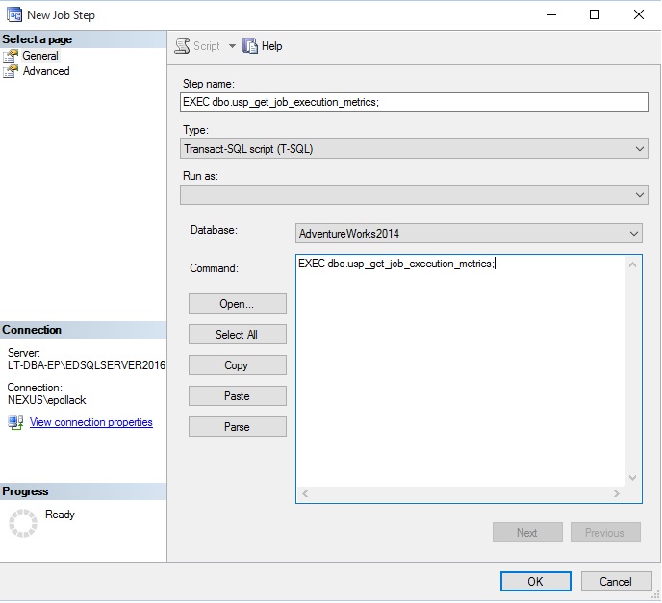Click the Select All button
The image size is (662, 603).
238,335
